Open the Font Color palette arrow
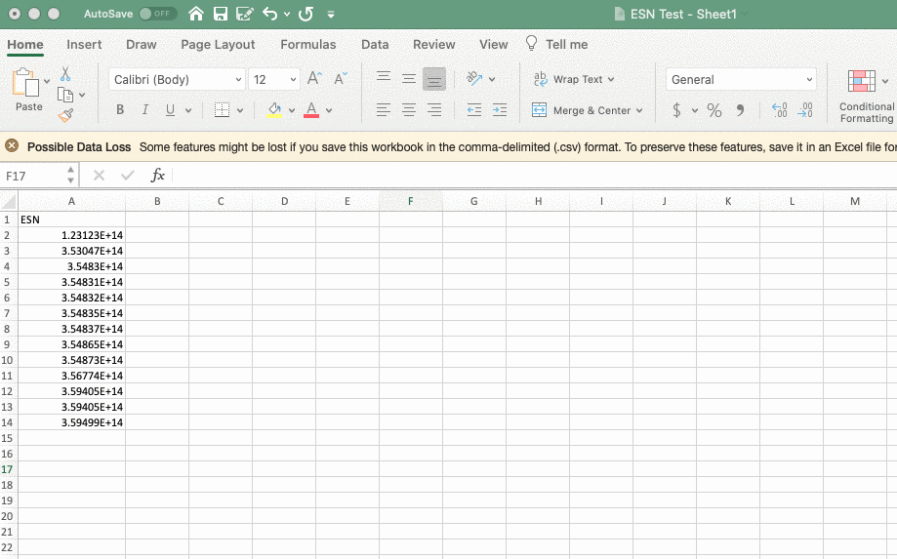Screen dimensions: 897x559 click(x=329, y=110)
